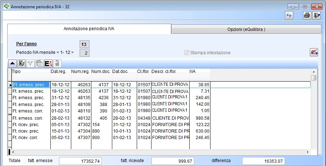Click the IVA cell with value 123.22
Viewport: 326px width, 166px height.
(200, 124)
